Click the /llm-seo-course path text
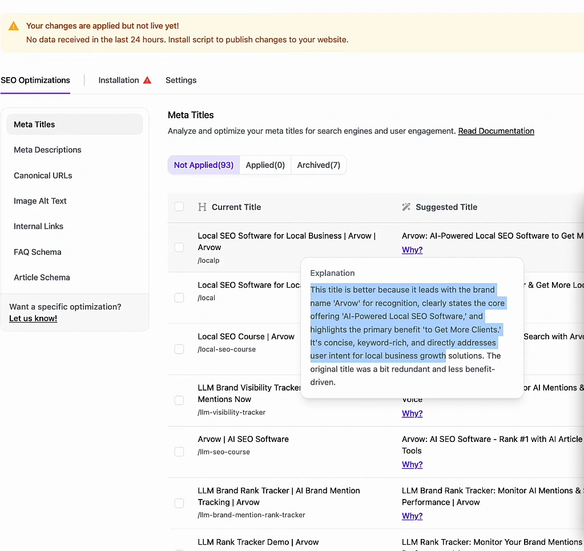The width and height of the screenshot is (584, 551). tap(223, 452)
